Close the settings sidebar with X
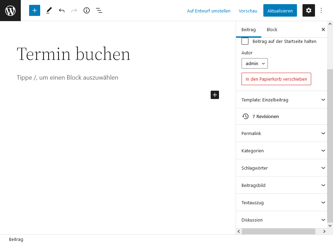Image resolution: width=333 pixels, height=243 pixels. click(x=323, y=29)
